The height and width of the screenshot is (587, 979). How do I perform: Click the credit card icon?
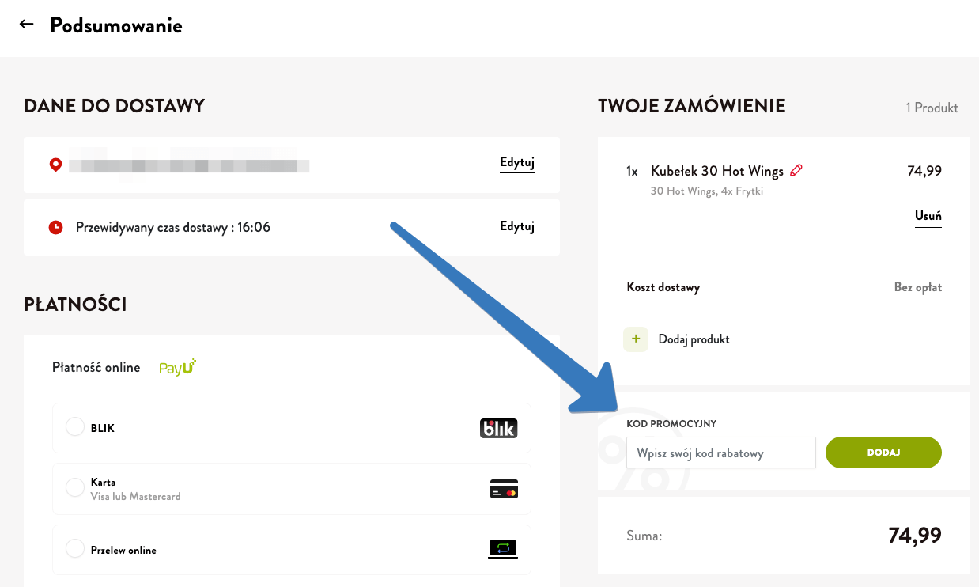pos(504,489)
